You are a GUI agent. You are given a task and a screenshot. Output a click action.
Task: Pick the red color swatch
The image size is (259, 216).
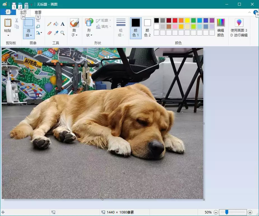point(175,20)
